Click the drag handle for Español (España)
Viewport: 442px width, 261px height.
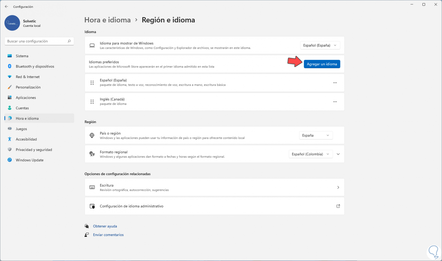pyautogui.click(x=92, y=83)
